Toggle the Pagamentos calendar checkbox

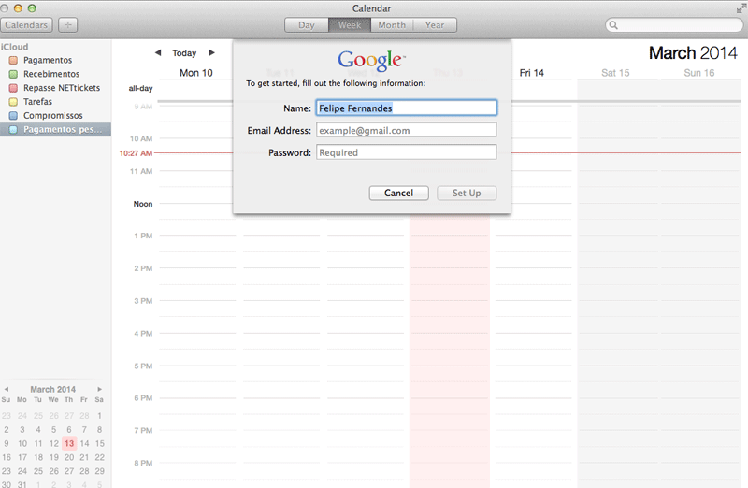[x=13, y=60]
